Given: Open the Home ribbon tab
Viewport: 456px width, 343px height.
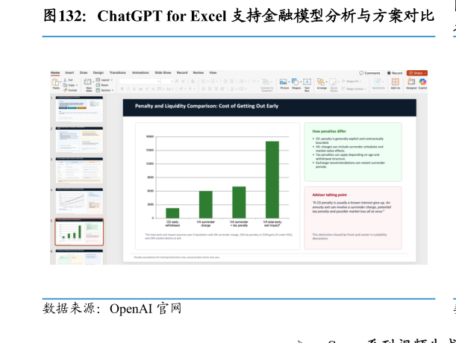Looking at the screenshot, I should (55, 72).
